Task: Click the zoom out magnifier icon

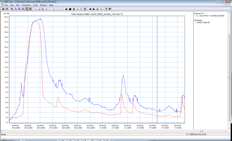Action: (16, 9)
